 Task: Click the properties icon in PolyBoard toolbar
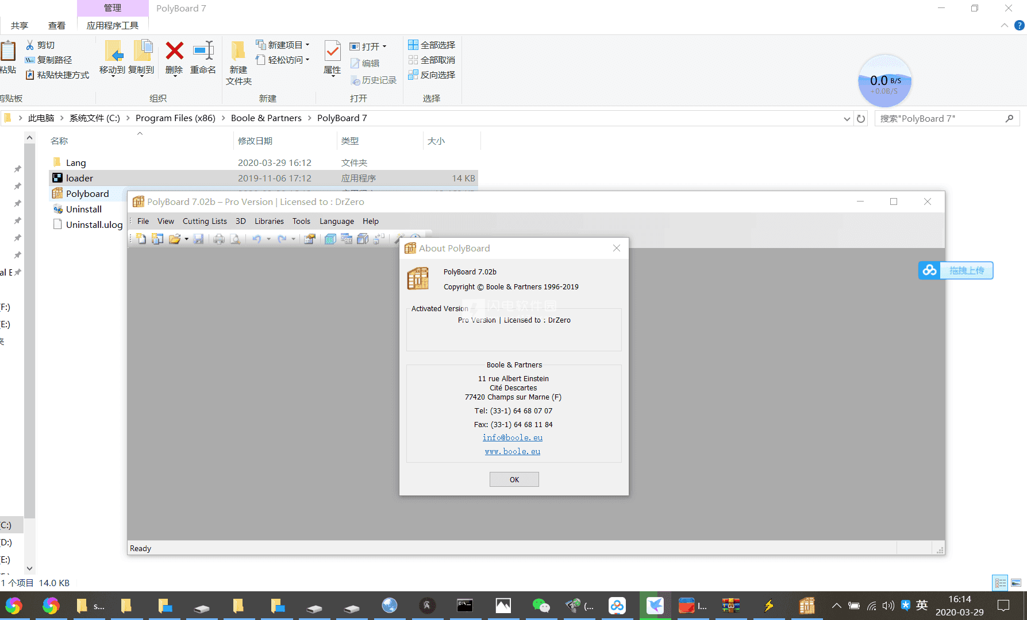(x=310, y=239)
